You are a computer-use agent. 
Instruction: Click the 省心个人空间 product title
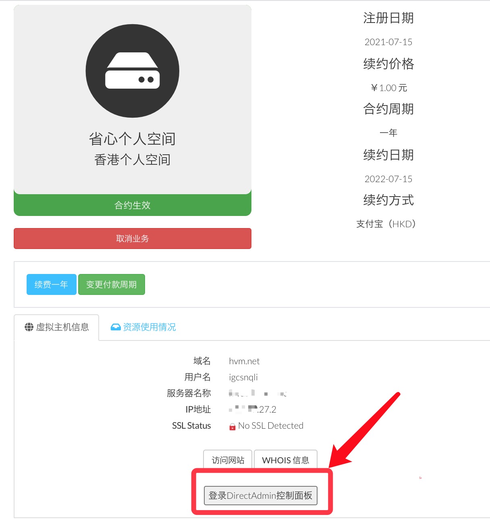click(x=132, y=139)
